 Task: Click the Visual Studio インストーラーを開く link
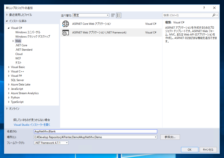coord(32,125)
